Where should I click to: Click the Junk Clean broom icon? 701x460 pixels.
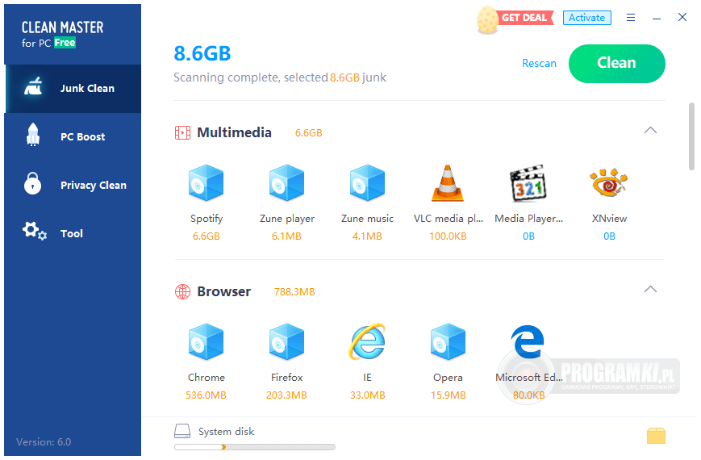tap(33, 86)
